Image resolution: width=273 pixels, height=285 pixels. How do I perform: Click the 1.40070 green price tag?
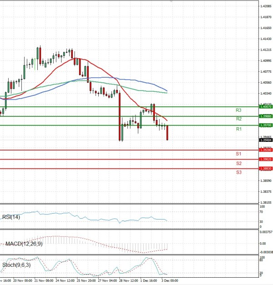(265, 106)
